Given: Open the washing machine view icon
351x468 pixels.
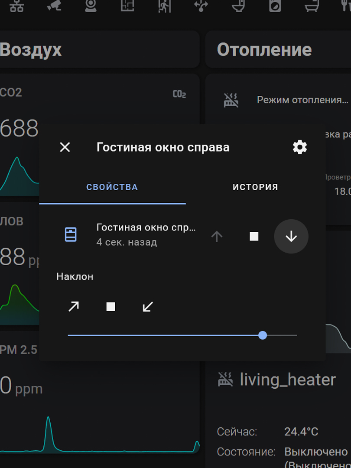Looking at the screenshot, I should click(275, 6).
